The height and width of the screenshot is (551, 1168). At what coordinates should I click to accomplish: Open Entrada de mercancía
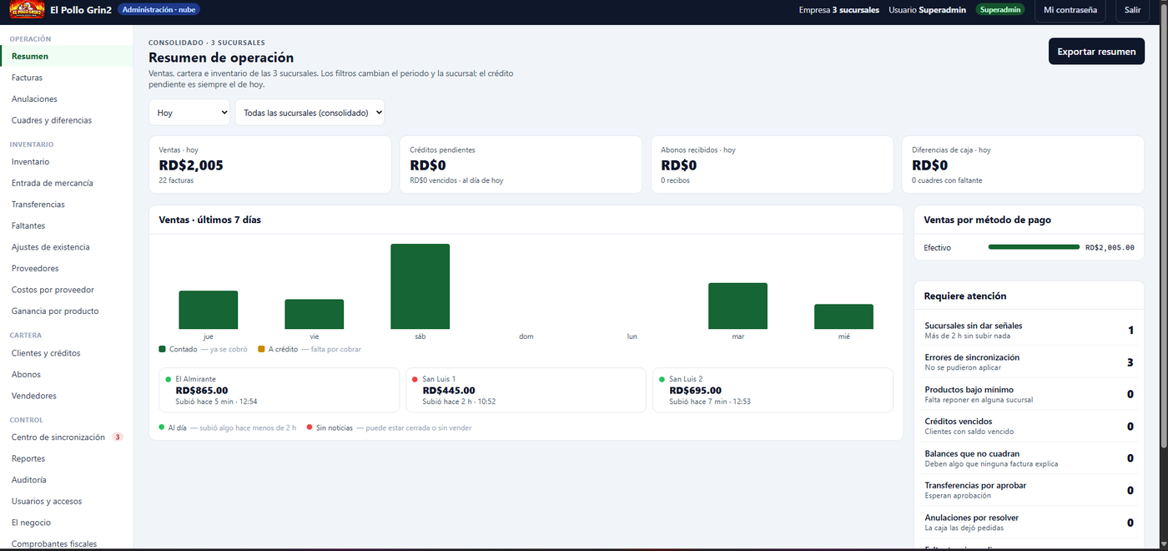67,183
